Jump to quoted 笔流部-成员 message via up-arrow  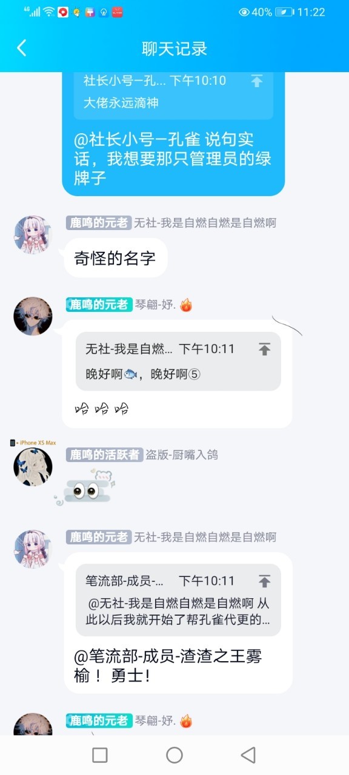264,581
